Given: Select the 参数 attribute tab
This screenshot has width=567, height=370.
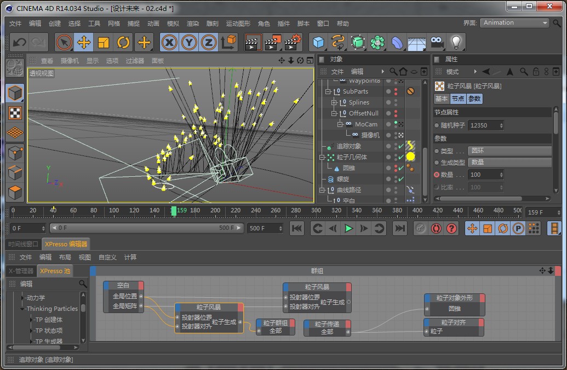Looking at the screenshot, I should [474, 99].
